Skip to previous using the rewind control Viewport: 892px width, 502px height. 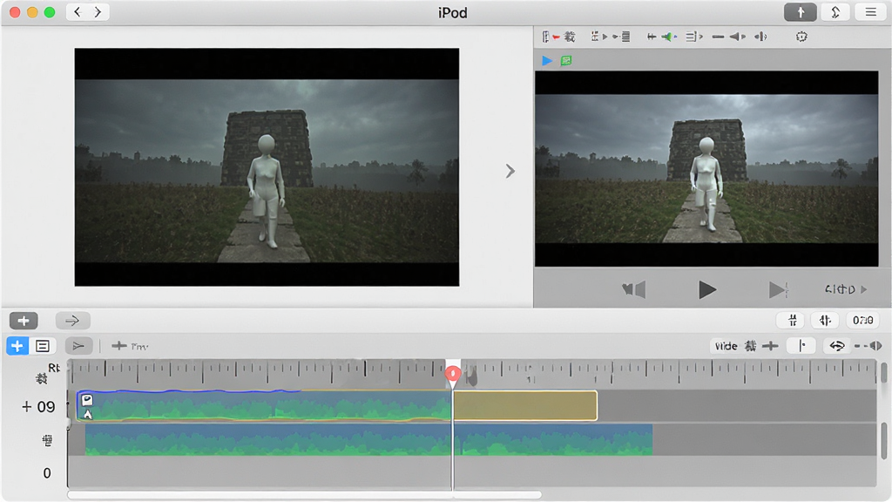634,289
